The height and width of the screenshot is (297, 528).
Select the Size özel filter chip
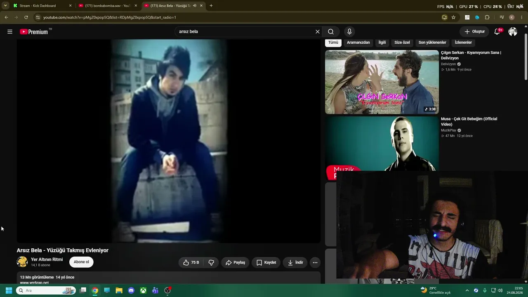(402, 42)
